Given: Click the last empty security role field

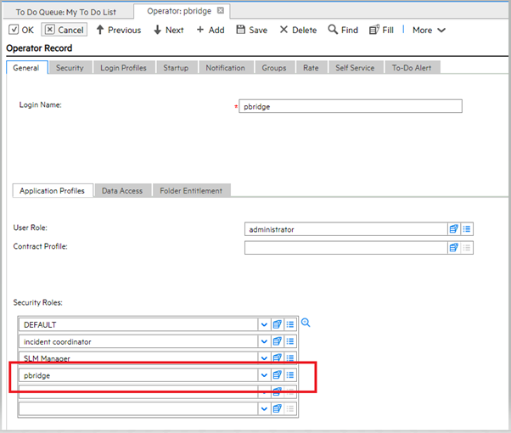Looking at the screenshot, I should click(138, 409).
